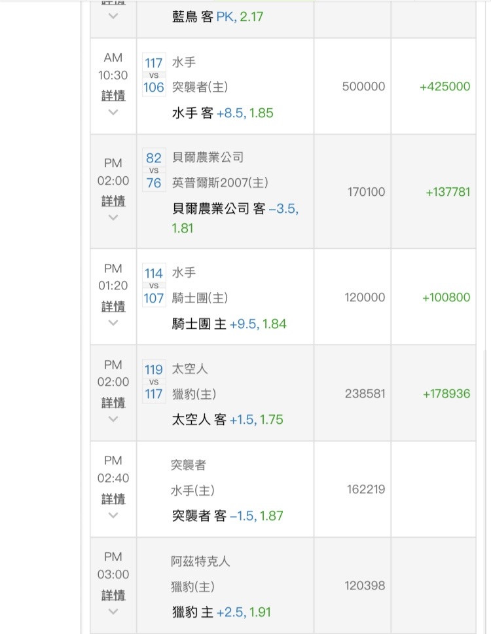Open 詳情 link for PM 02:40 match

tap(113, 498)
